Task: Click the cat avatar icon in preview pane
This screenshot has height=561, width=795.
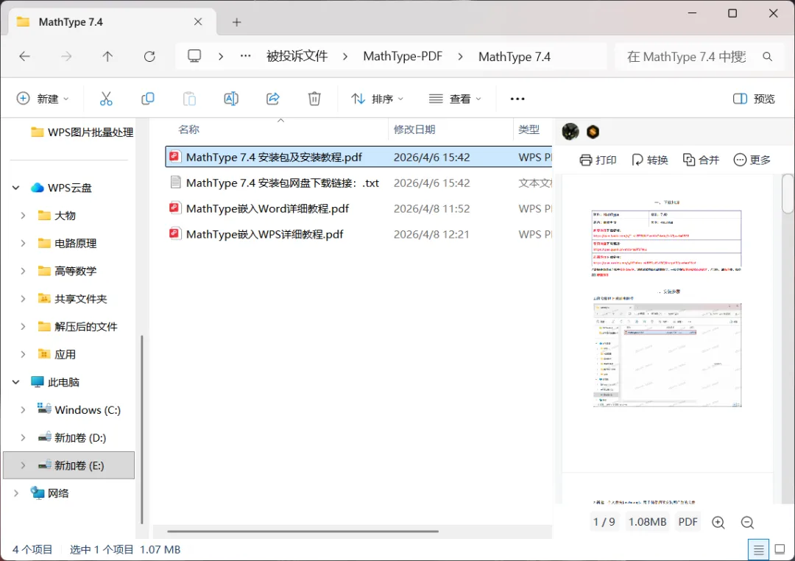Action: point(570,132)
